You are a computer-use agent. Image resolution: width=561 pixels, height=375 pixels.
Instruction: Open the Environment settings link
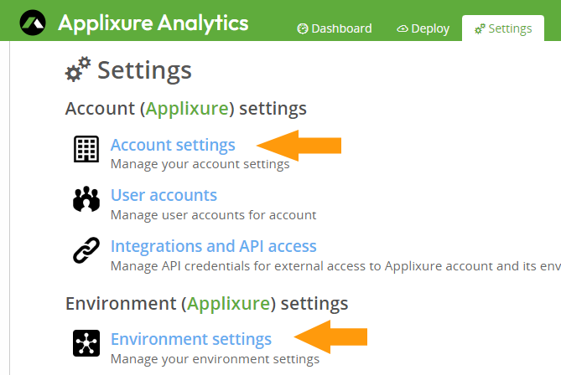tap(191, 339)
